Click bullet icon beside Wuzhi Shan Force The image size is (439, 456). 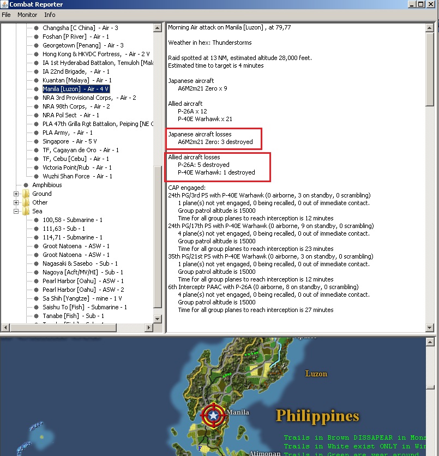pos(37,176)
